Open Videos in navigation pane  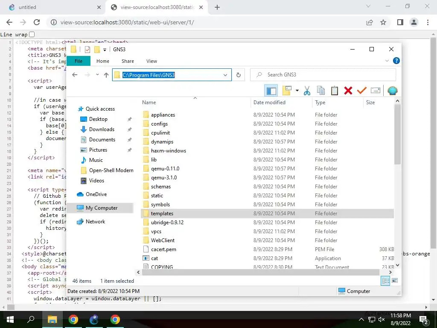tap(92, 181)
